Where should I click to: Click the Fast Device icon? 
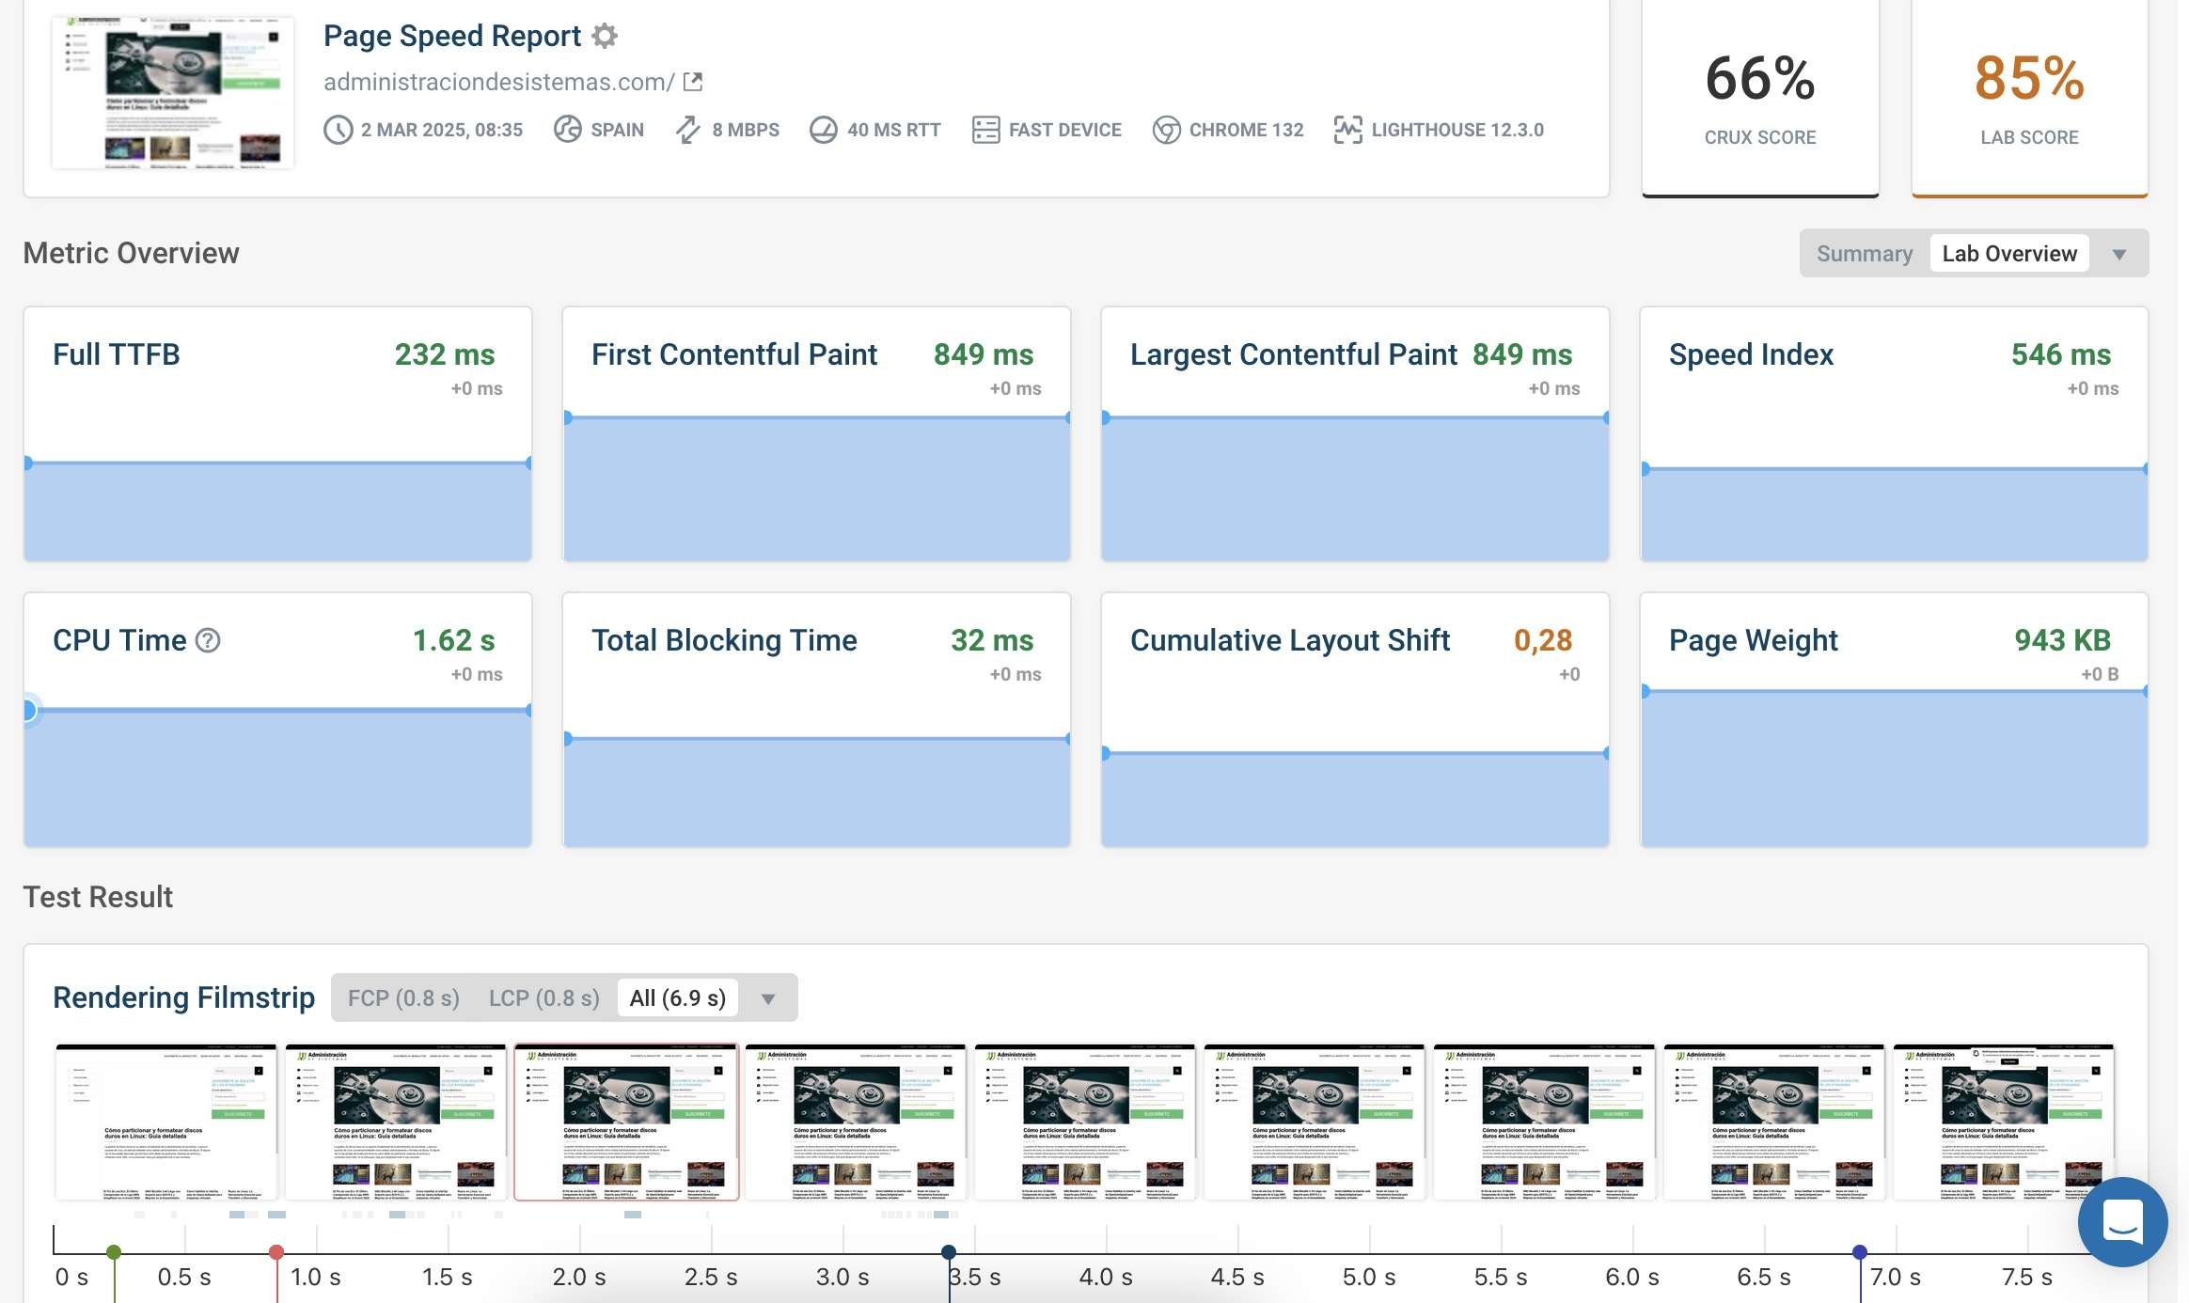click(x=985, y=130)
